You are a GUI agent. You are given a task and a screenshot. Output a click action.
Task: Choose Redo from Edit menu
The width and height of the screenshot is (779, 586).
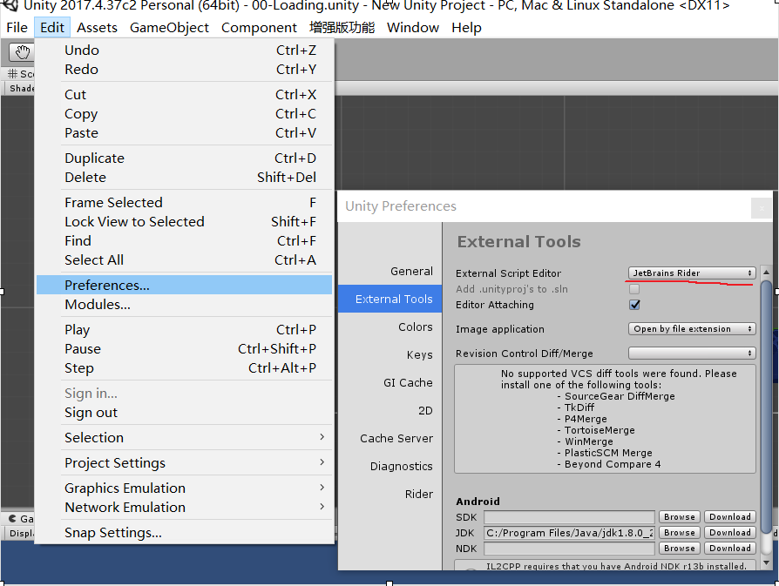(x=184, y=70)
